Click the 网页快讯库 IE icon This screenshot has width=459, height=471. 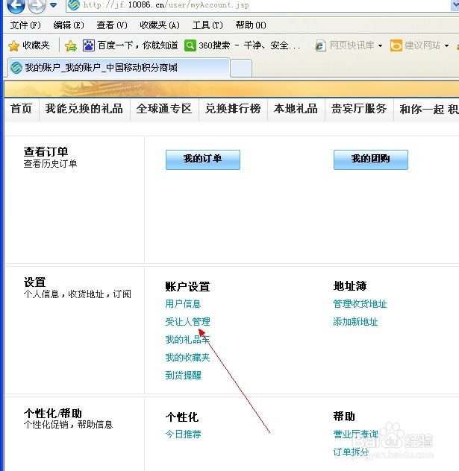coord(320,45)
